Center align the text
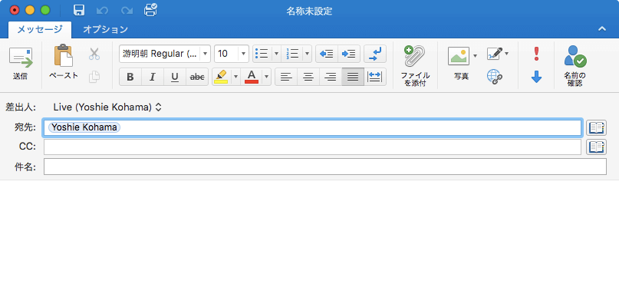 [x=308, y=77]
